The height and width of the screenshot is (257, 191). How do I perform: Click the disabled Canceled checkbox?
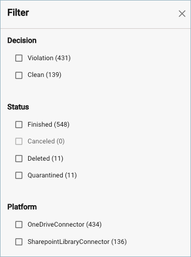click(x=19, y=141)
